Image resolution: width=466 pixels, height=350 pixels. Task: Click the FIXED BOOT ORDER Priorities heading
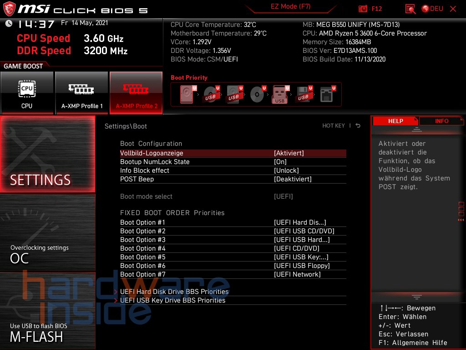pyautogui.click(x=172, y=213)
